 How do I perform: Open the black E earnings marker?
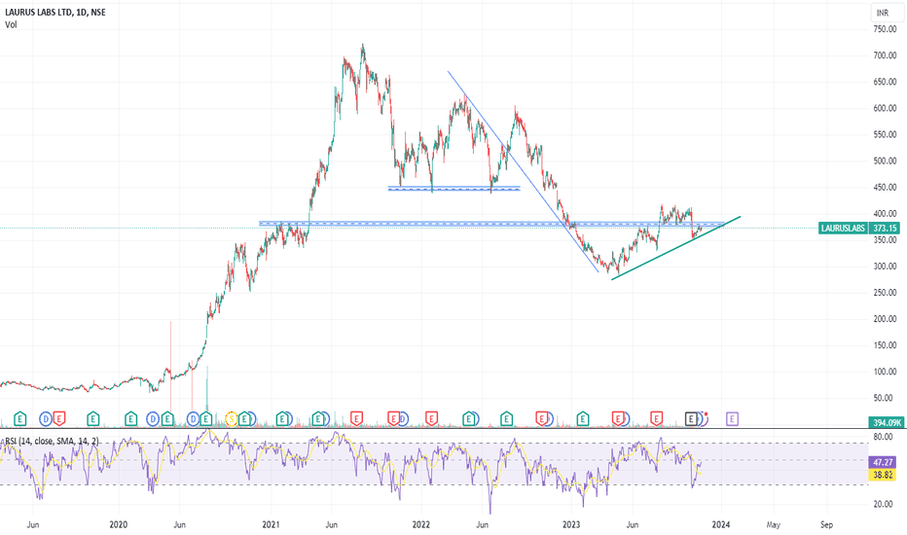tap(691, 418)
